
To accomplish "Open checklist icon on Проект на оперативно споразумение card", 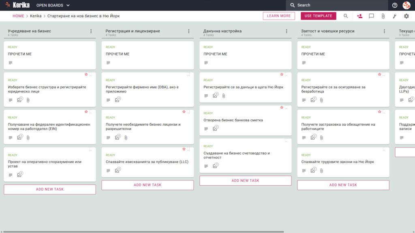I will click(x=20, y=174).
